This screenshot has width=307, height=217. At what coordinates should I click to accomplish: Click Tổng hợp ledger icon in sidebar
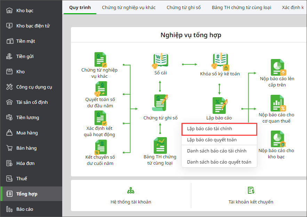tap(9, 194)
